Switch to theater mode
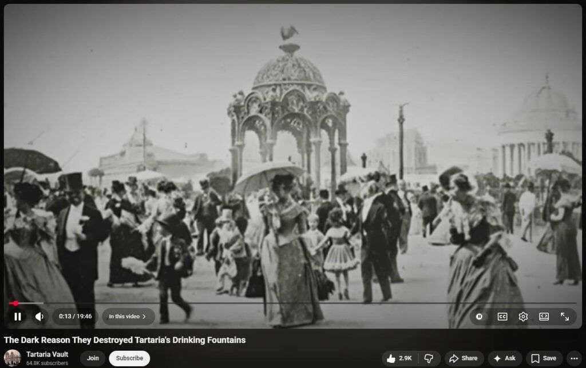Image resolution: width=586 pixels, height=368 pixels. pyautogui.click(x=544, y=317)
